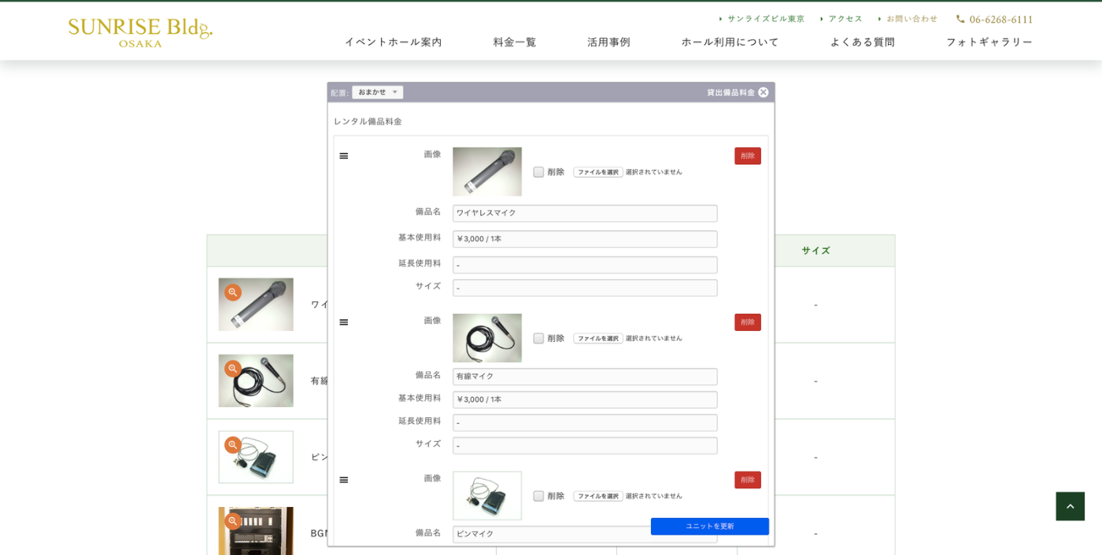Delete the wireless mic unit with red button

coord(747,156)
